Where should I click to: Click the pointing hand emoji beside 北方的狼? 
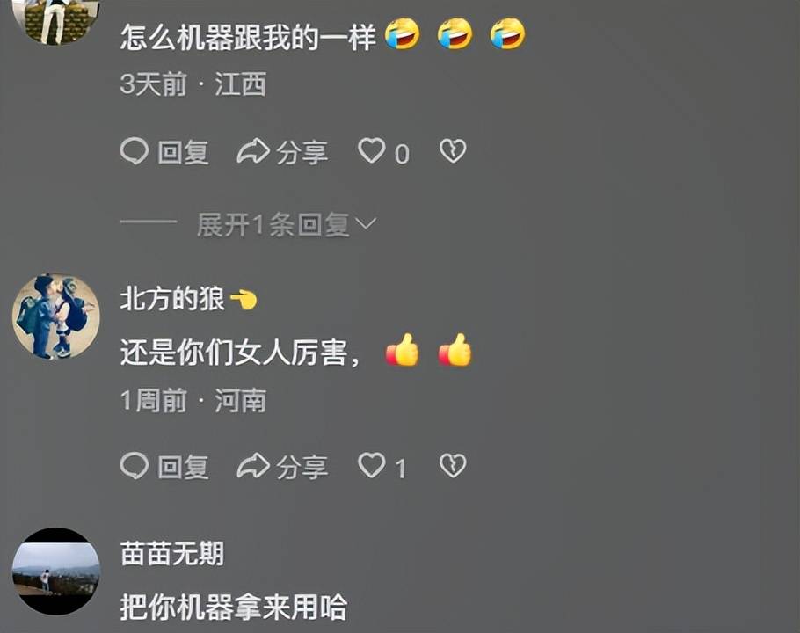tap(244, 299)
